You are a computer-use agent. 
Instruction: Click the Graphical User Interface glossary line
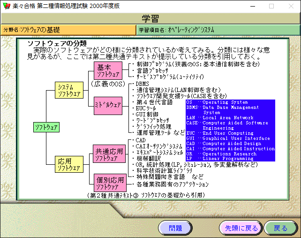click(x=228, y=138)
